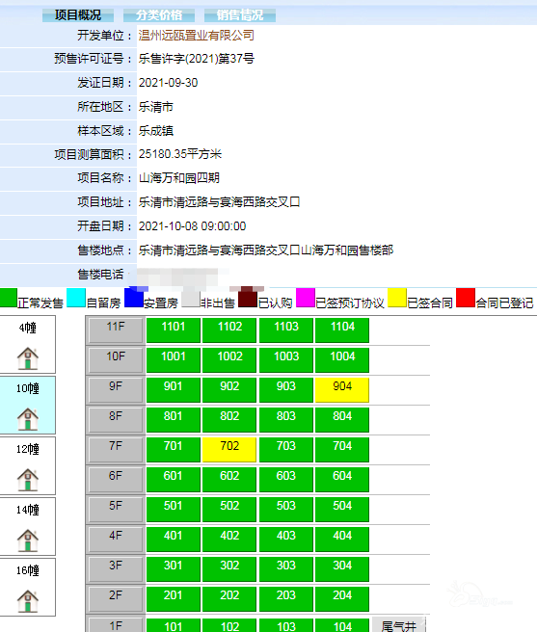The height and width of the screenshot is (632, 537).
Task: Switch to the 分类价格 tab
Action: tap(159, 15)
